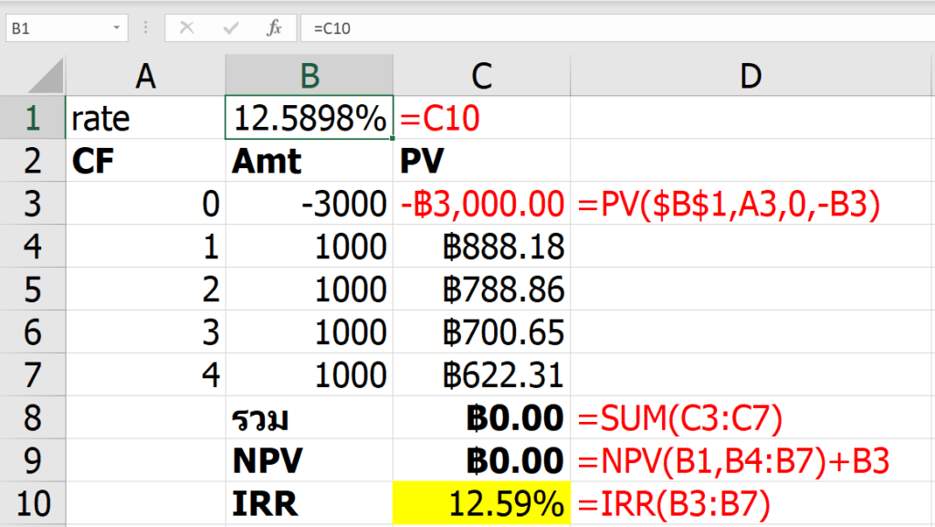The image size is (935, 527).
Task: Click the =PV($B$1,A3,0,-B3) formula text
Action: point(729,205)
